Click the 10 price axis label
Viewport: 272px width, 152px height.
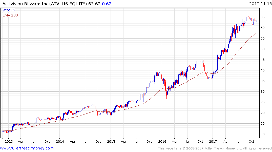point(262,134)
